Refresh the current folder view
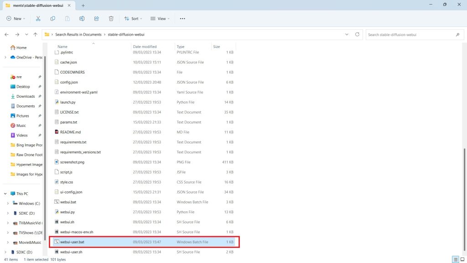The image size is (467, 263). click(x=357, y=35)
